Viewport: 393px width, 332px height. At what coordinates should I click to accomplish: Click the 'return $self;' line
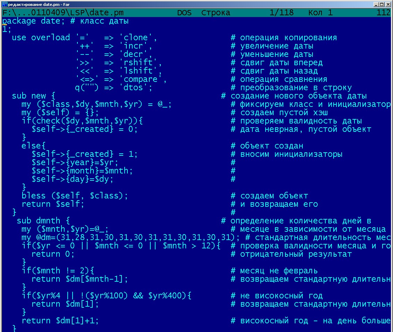tap(53, 204)
